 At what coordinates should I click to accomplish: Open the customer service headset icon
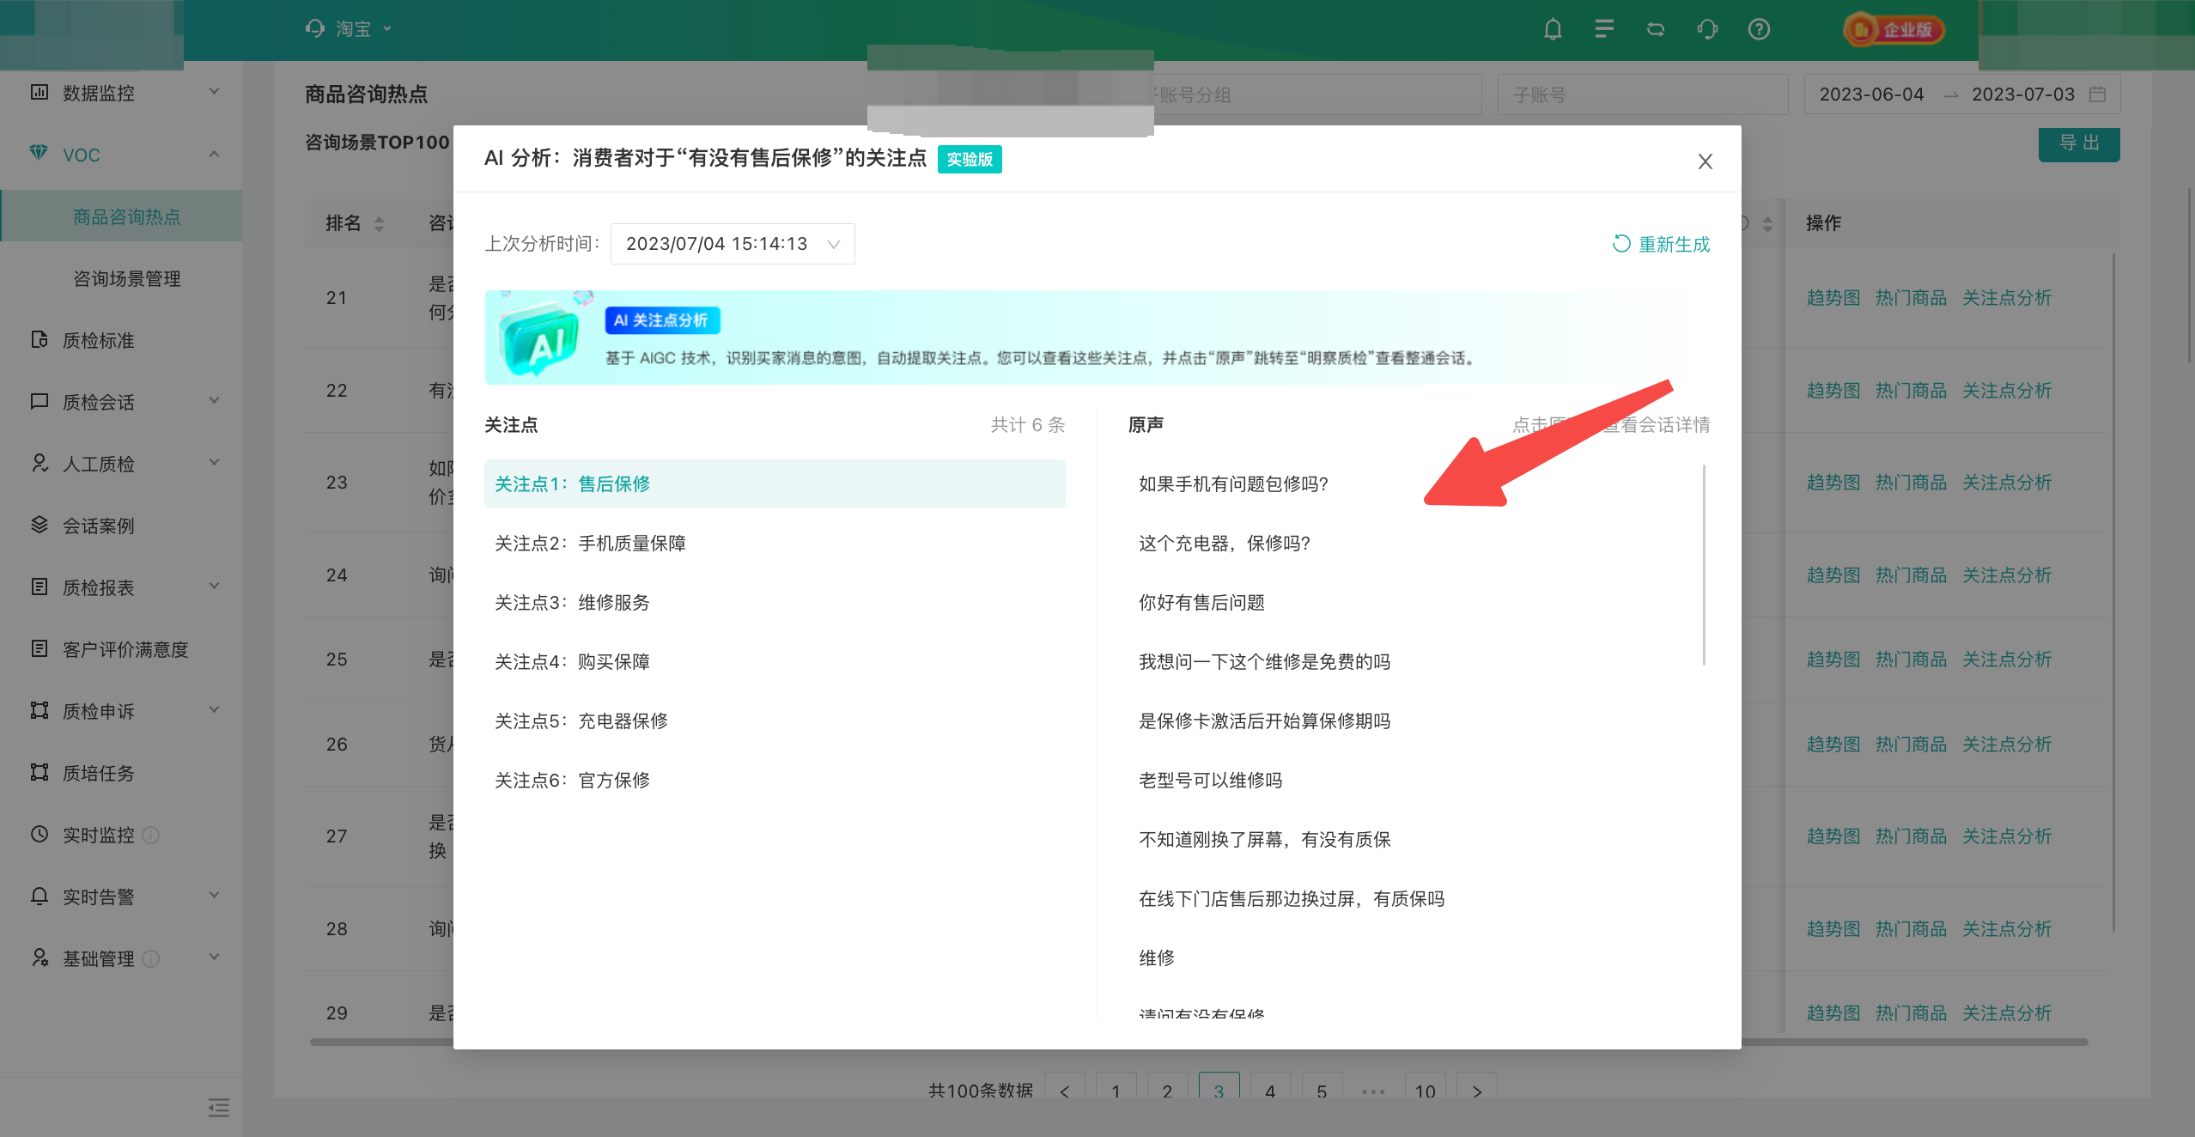pos(1707,29)
